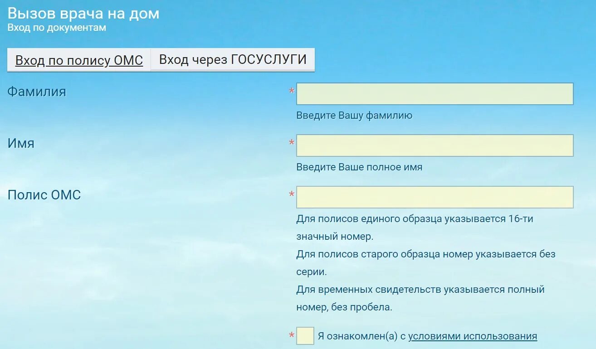The width and height of the screenshot is (596, 349).
Task: Click the hint Введите Вашу фамилию
Action: [354, 116]
